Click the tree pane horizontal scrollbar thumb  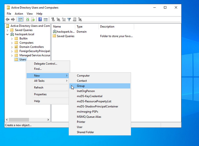(x=19, y=119)
